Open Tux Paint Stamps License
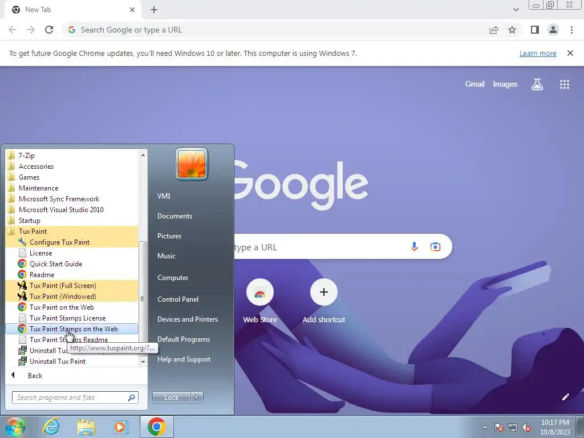The width and height of the screenshot is (584, 438). (x=72, y=317)
